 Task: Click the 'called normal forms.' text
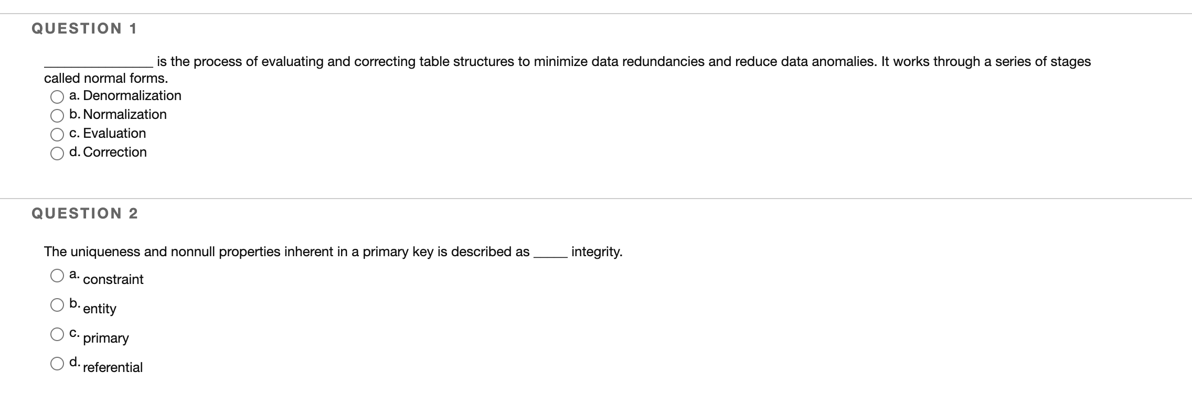tap(106, 79)
